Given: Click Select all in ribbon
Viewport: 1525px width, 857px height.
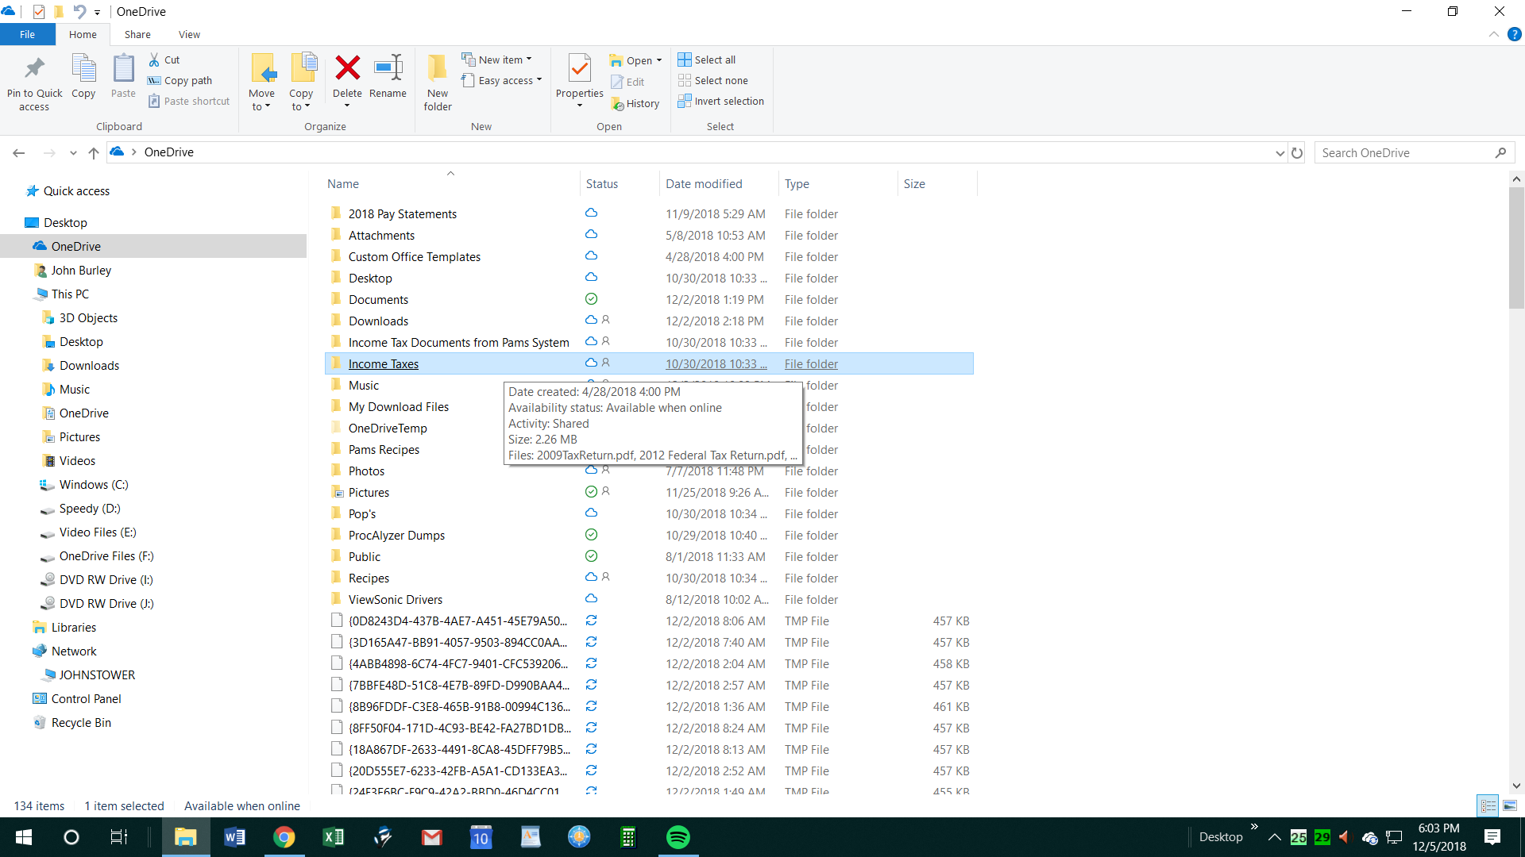Looking at the screenshot, I should click(707, 60).
